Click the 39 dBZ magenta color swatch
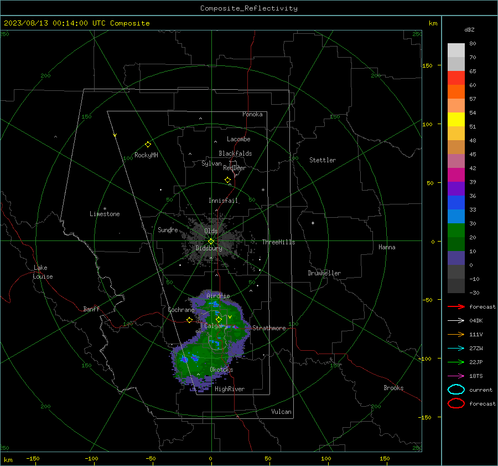Image resolution: width=498 pixels, height=466 pixels. (456, 175)
